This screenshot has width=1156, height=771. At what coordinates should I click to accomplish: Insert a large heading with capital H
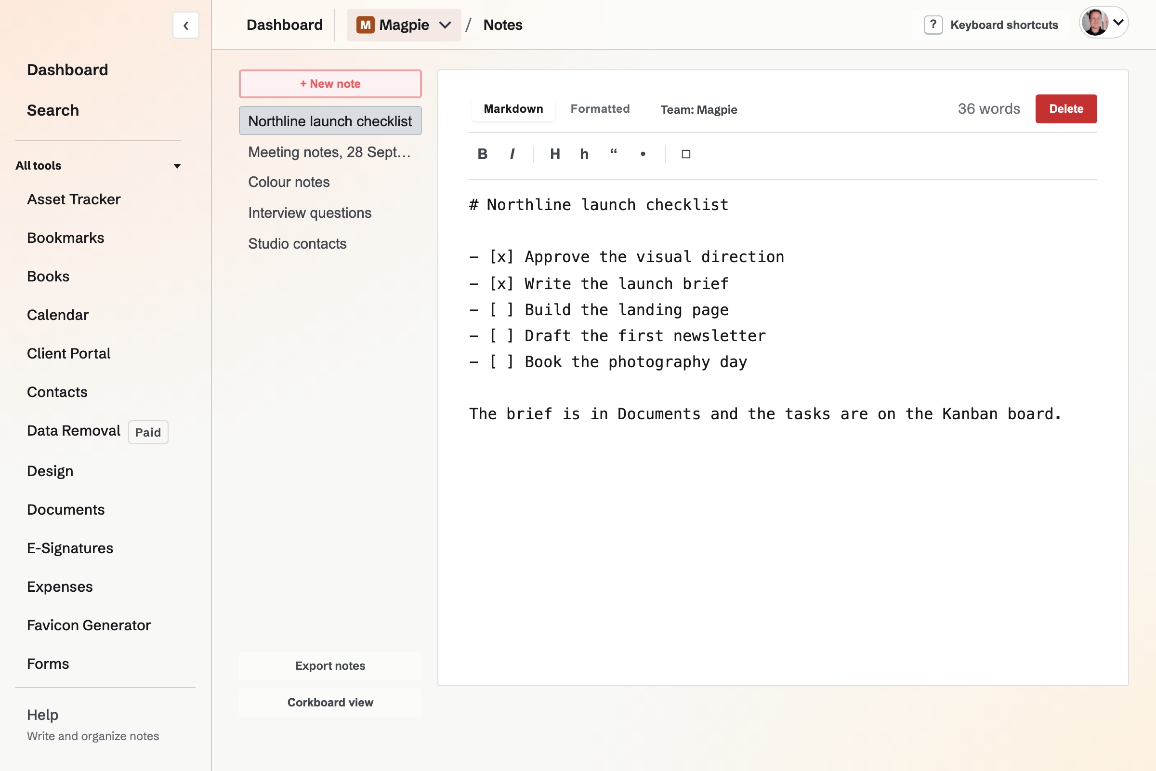(x=555, y=154)
